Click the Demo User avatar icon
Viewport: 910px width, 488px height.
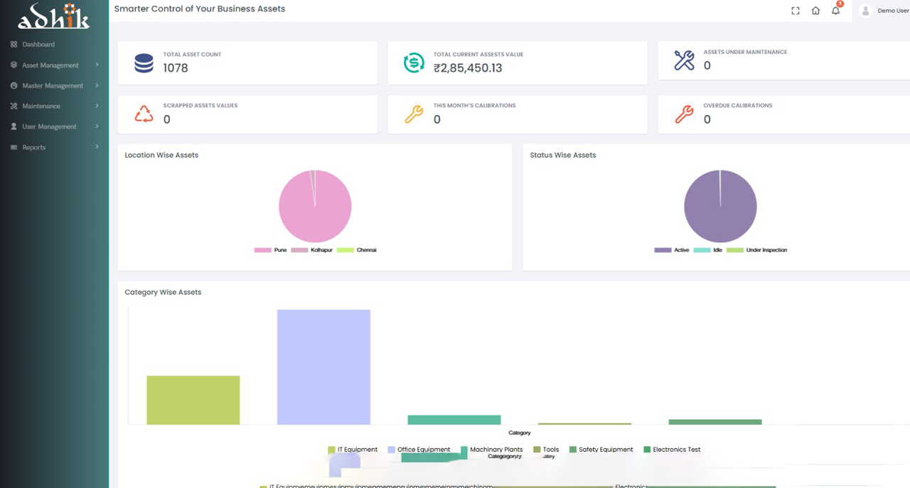click(865, 11)
